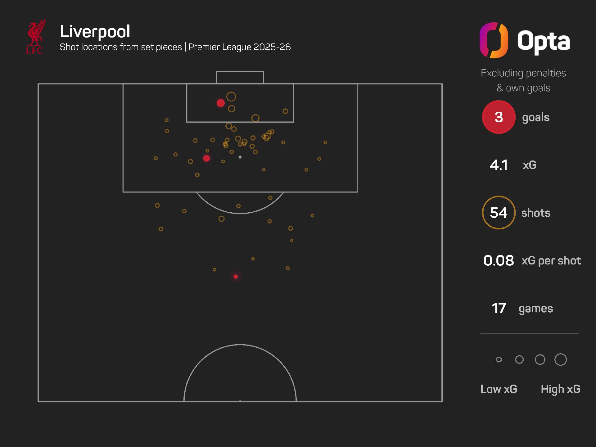The image size is (596, 447).
Task: Click the "Excluding penalties & own goals" note
Action: pos(523,80)
